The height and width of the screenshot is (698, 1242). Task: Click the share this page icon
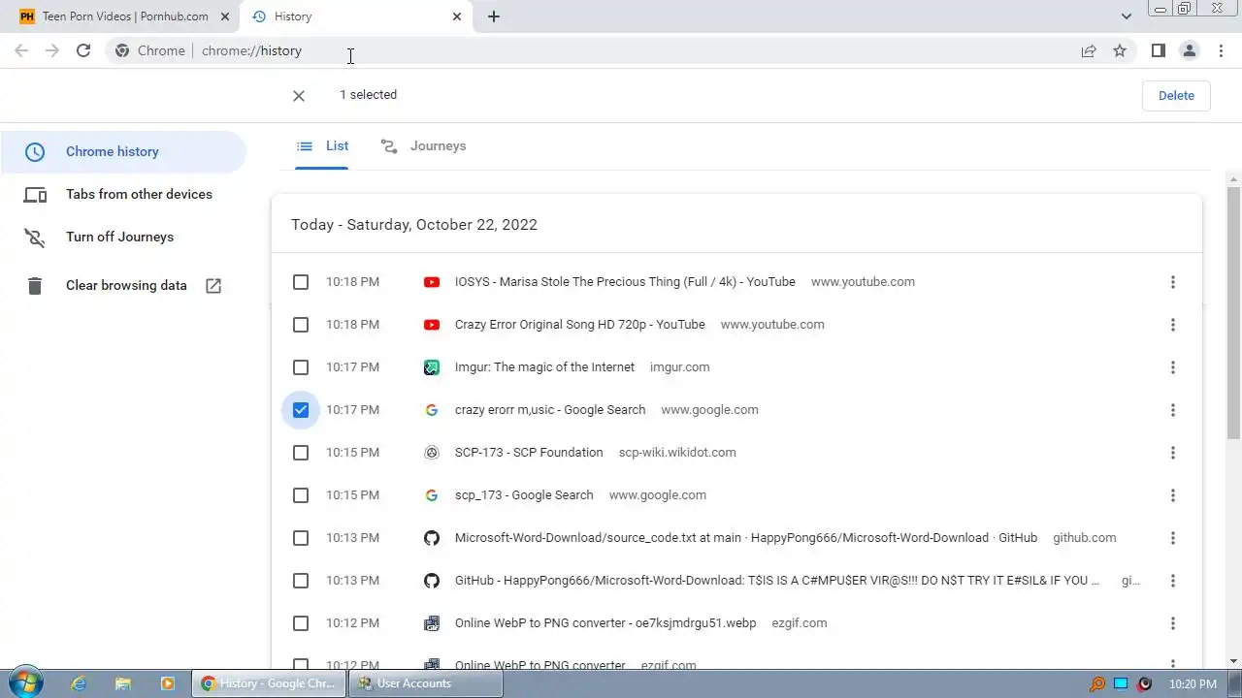tap(1089, 50)
